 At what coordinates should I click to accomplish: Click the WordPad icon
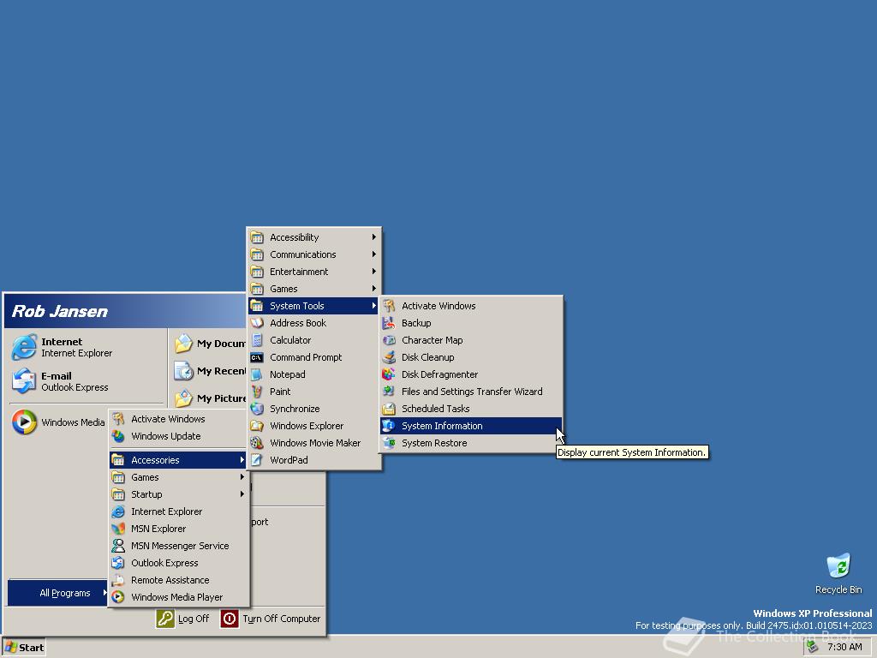(x=257, y=460)
